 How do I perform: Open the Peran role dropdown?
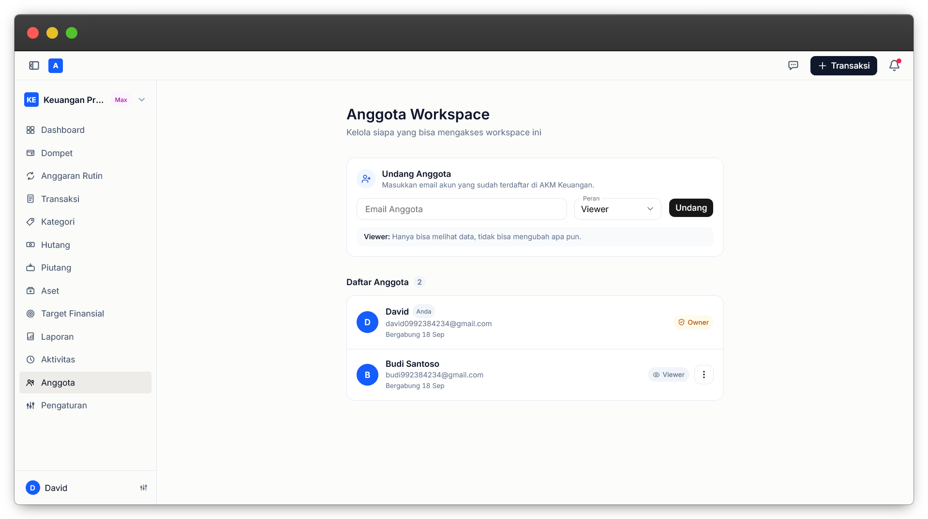617,209
